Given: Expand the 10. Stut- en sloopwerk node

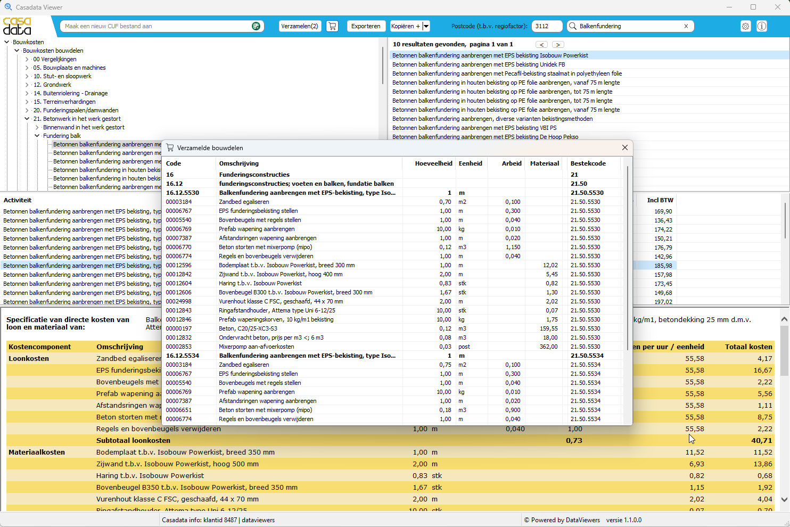Looking at the screenshot, I should (x=27, y=76).
